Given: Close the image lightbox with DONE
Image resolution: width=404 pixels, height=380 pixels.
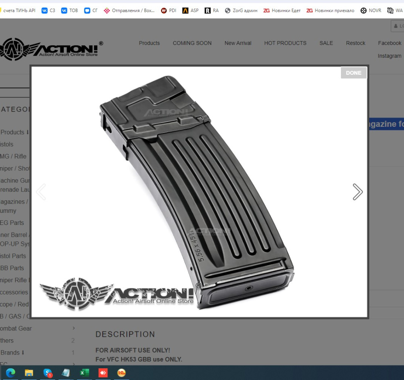Looking at the screenshot, I should 353,73.
